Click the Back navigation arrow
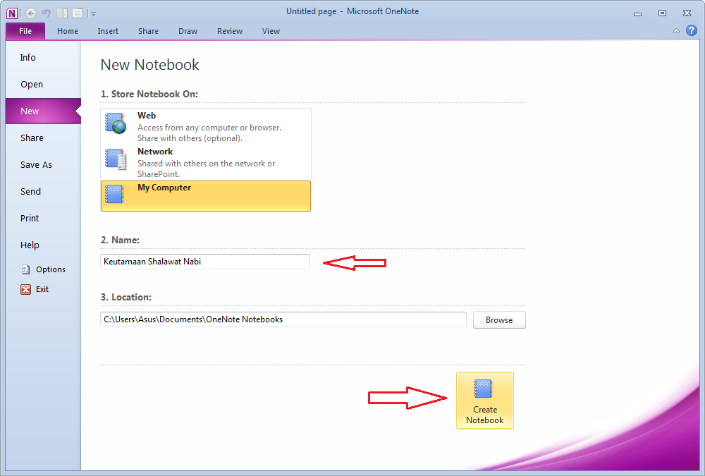This screenshot has width=705, height=476. coord(30,12)
